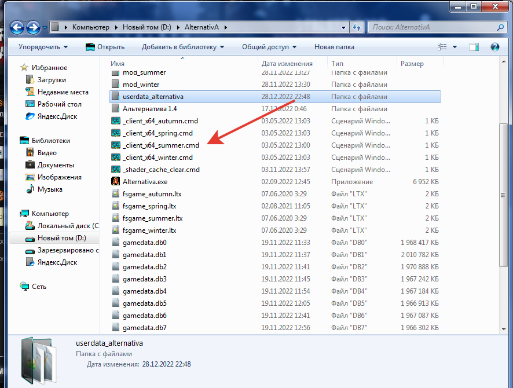Sort by the Размер column header
Image resolution: width=513 pixels, height=388 pixels.
(x=412, y=64)
